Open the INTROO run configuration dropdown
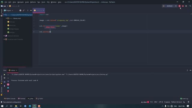 tap(169, 6)
